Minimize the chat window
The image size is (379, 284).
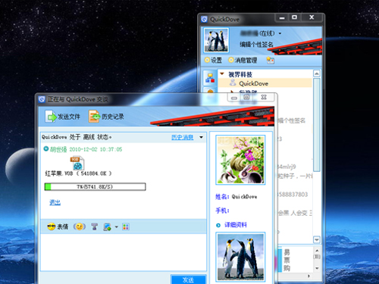234,98
